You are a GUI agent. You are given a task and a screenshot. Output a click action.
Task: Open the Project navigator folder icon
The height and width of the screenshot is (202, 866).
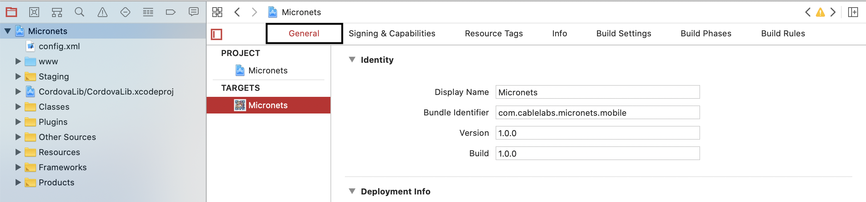click(11, 12)
